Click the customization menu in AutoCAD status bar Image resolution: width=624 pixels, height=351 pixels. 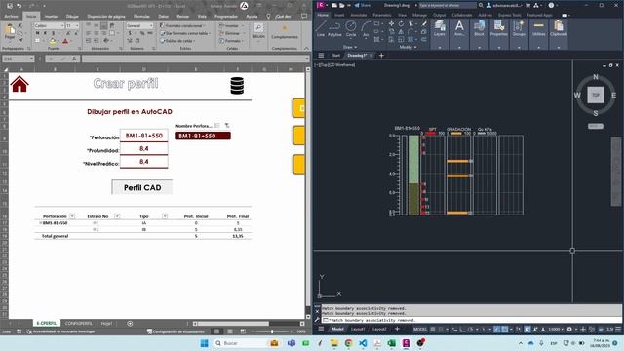point(618,330)
